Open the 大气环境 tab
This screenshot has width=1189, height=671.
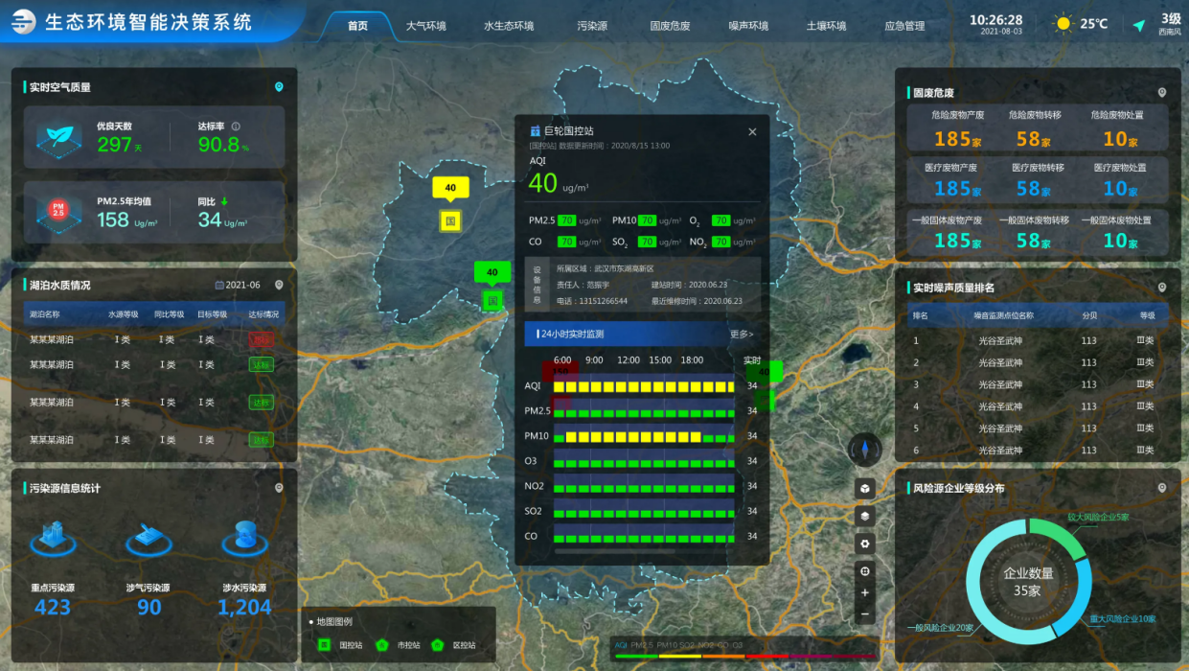[425, 26]
